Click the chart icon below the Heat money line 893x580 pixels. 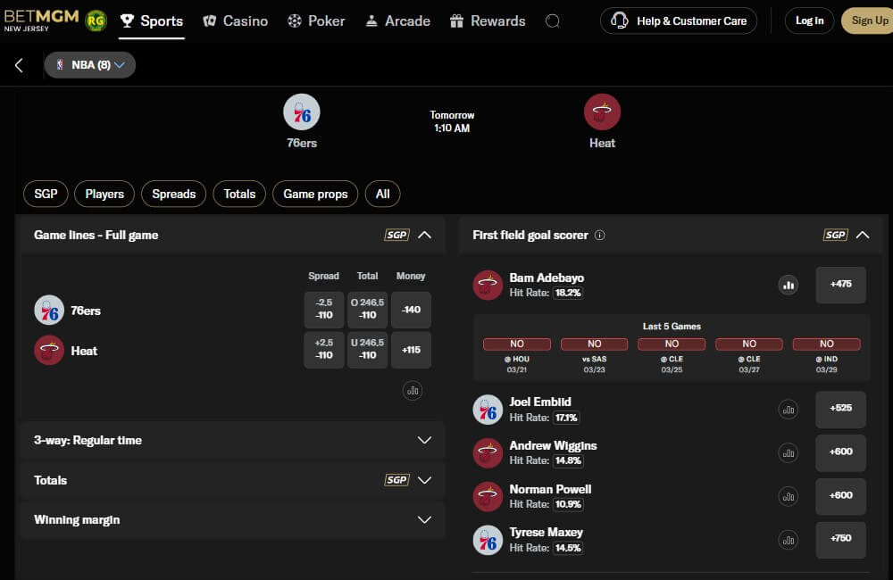[412, 391]
